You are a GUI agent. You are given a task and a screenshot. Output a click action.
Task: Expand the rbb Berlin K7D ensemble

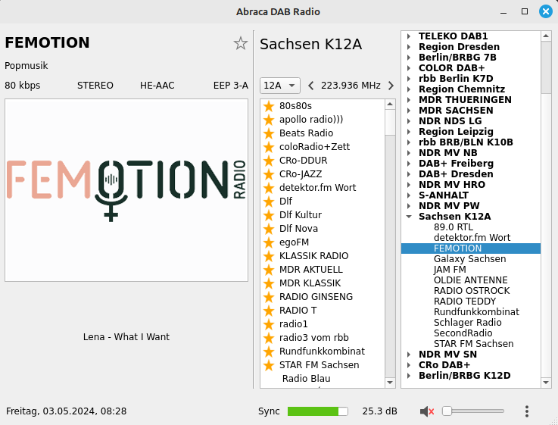(409, 79)
